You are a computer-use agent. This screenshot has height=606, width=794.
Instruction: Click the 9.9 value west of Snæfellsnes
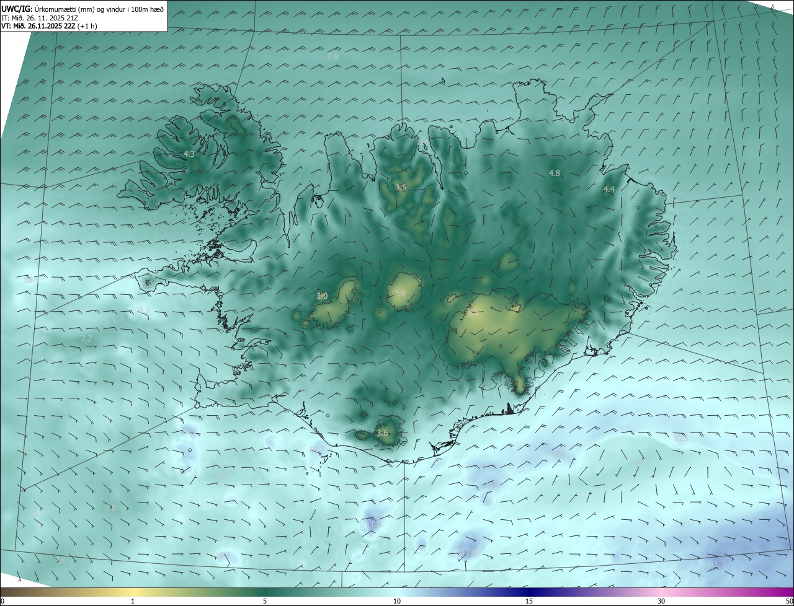pyautogui.click(x=144, y=310)
